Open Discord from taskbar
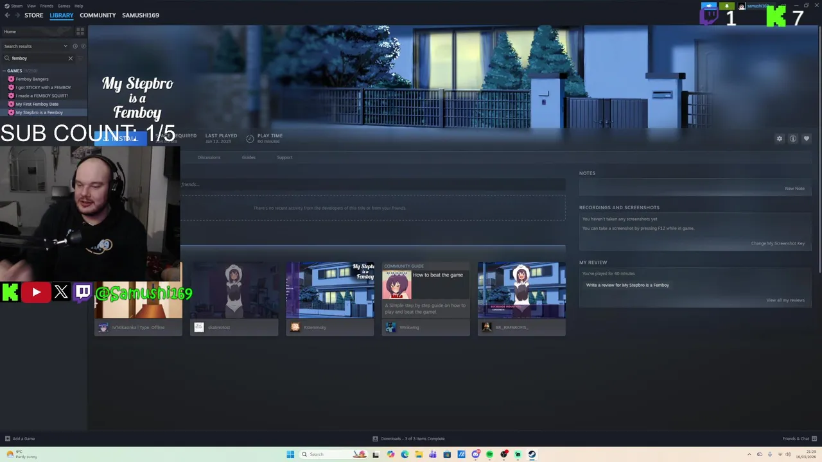 pos(475,454)
